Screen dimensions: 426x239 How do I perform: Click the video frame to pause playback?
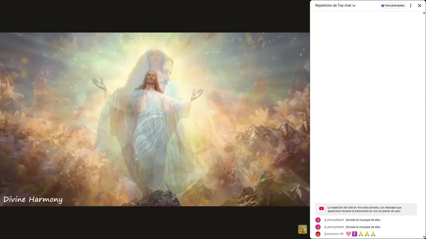coord(155,119)
